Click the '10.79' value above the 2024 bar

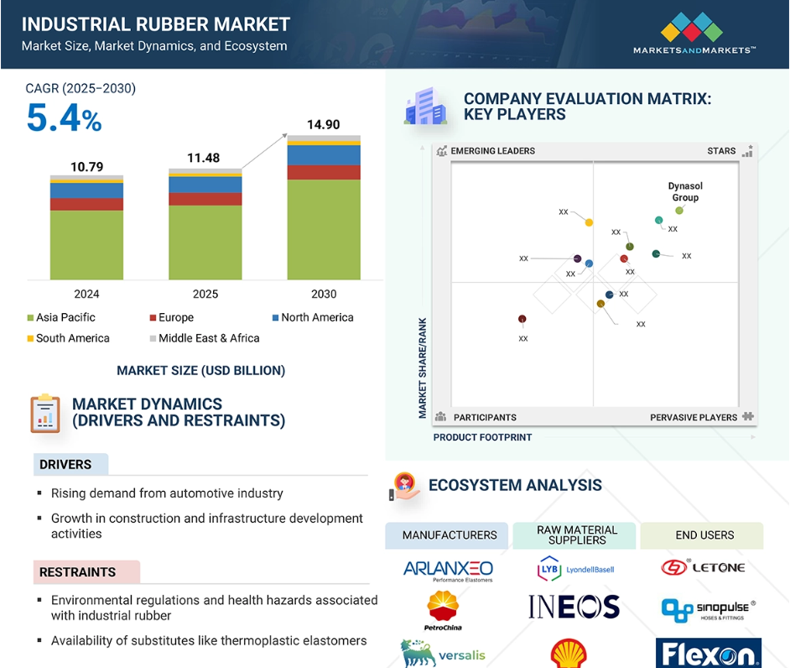[x=86, y=167]
